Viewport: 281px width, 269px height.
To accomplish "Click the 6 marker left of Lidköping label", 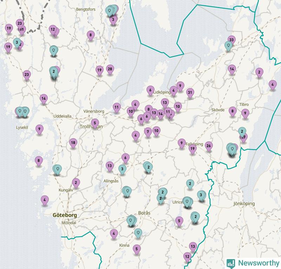I will 150,90.
